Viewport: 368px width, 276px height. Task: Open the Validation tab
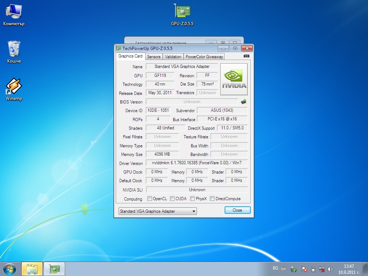(x=173, y=56)
